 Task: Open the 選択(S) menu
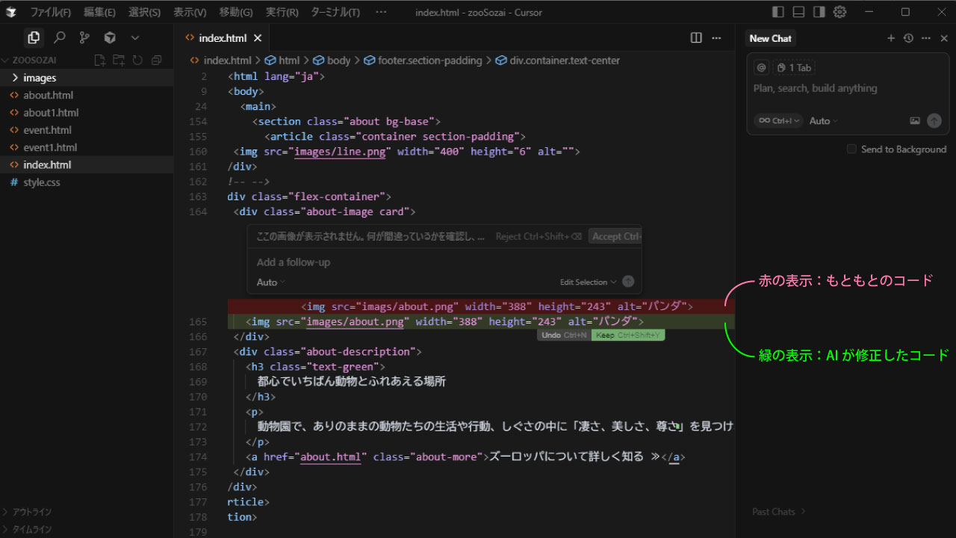[144, 12]
